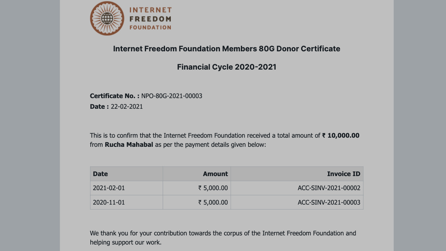446x251 pixels.
Task: Click the Internet Freedom Foundation circular logo emblem
Action: [x=107, y=18]
